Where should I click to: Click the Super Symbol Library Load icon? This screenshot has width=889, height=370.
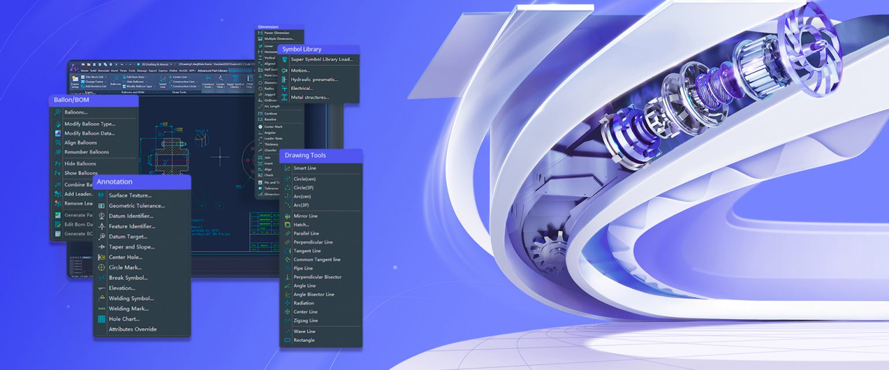284,60
